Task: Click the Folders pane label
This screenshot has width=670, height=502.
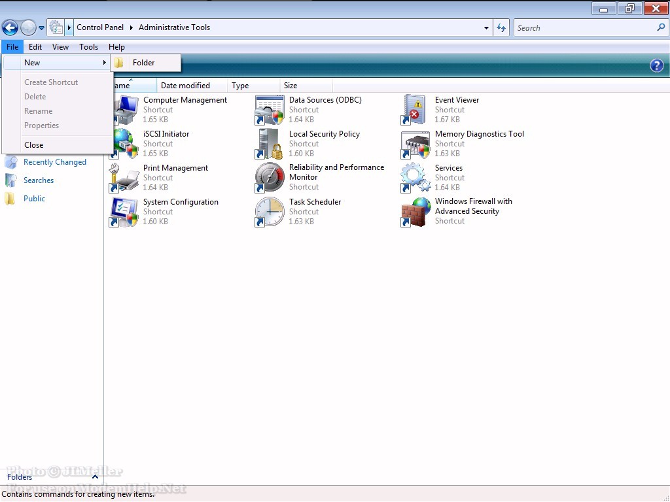Action: (20, 477)
